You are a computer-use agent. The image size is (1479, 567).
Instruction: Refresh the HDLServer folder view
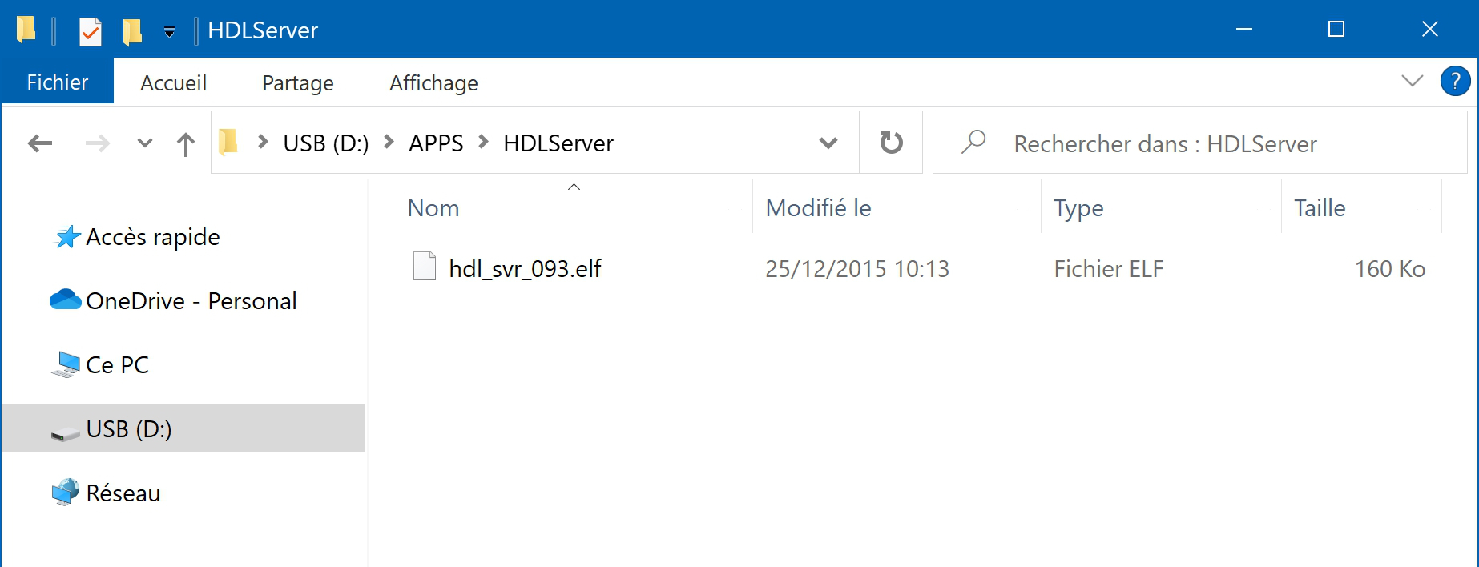click(891, 143)
